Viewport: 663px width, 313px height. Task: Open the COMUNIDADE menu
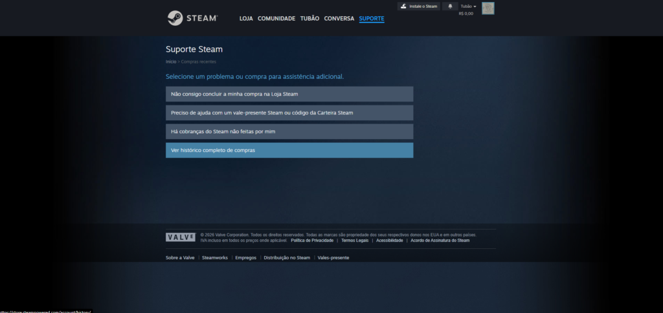pyautogui.click(x=276, y=19)
